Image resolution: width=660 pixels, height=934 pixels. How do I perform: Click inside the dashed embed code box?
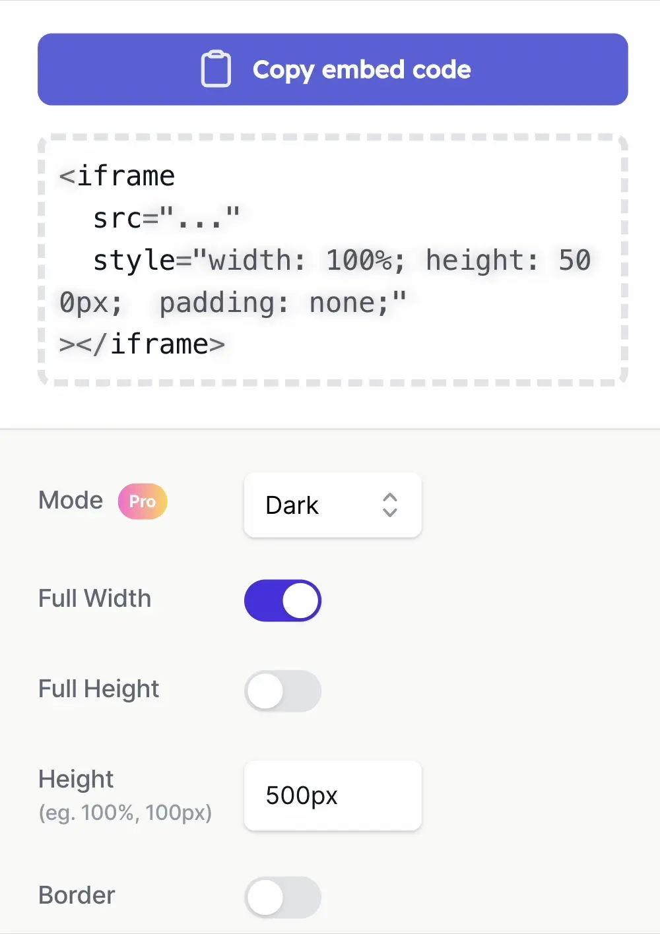pyautogui.click(x=333, y=260)
